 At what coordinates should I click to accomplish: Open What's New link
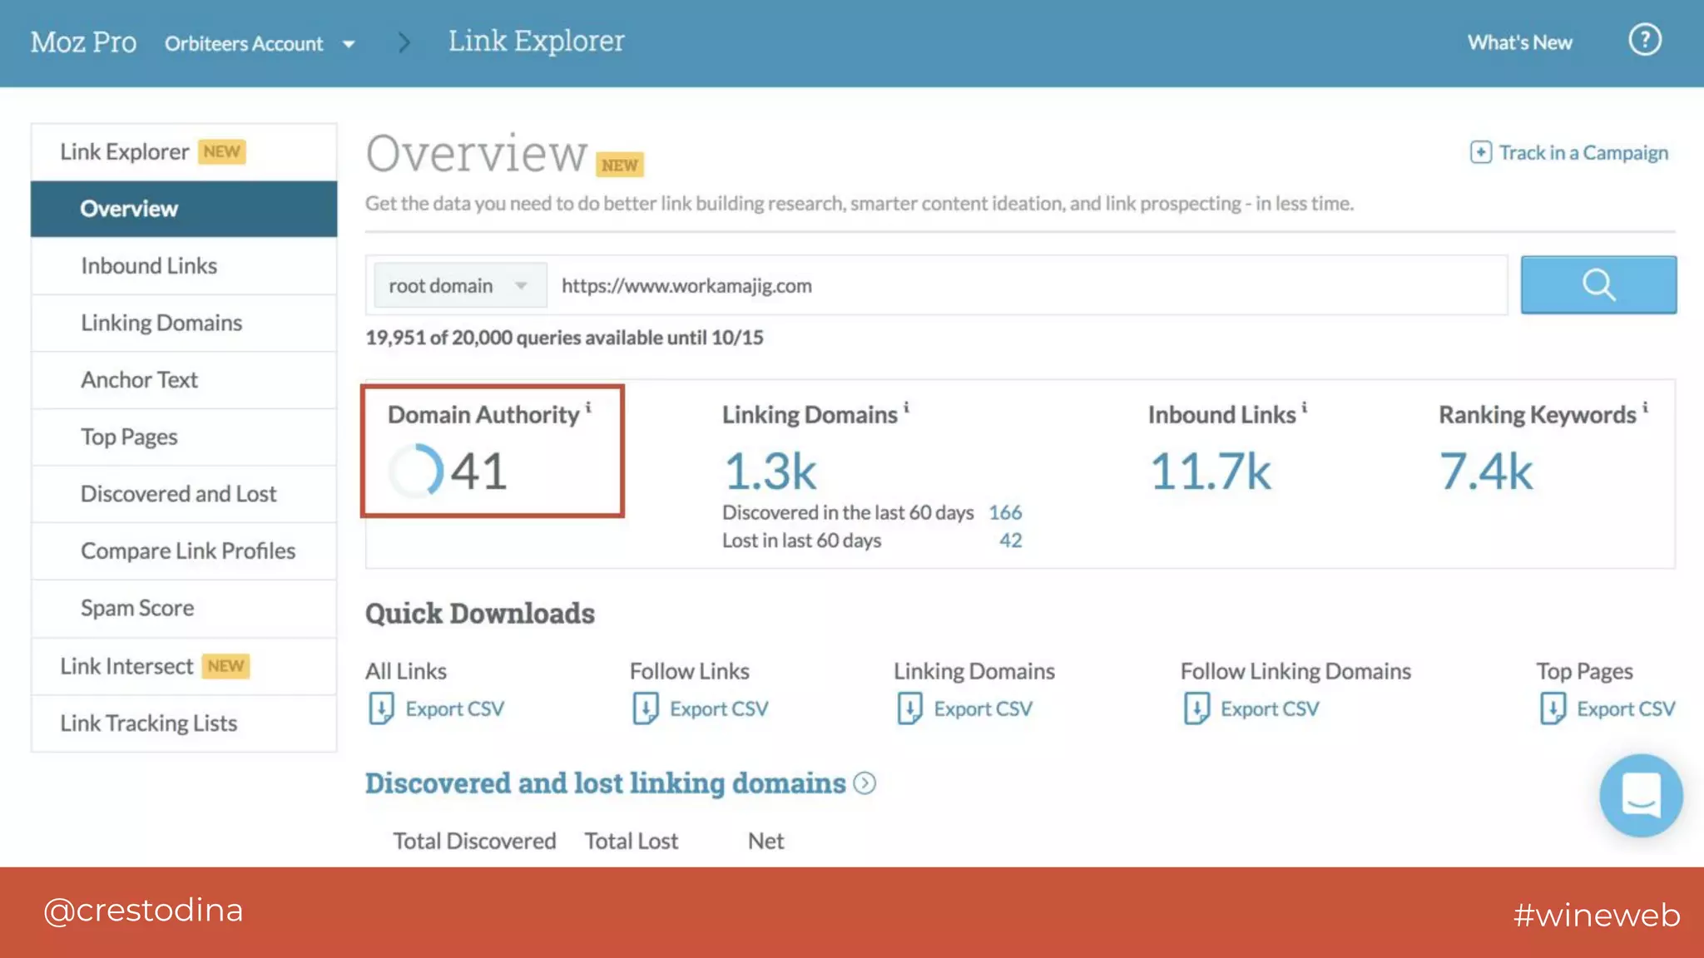coord(1519,42)
